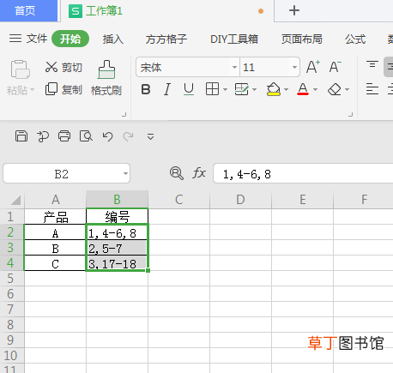Print the workbook with printer icon
Viewport: 393px width, 373px height.
(x=64, y=136)
